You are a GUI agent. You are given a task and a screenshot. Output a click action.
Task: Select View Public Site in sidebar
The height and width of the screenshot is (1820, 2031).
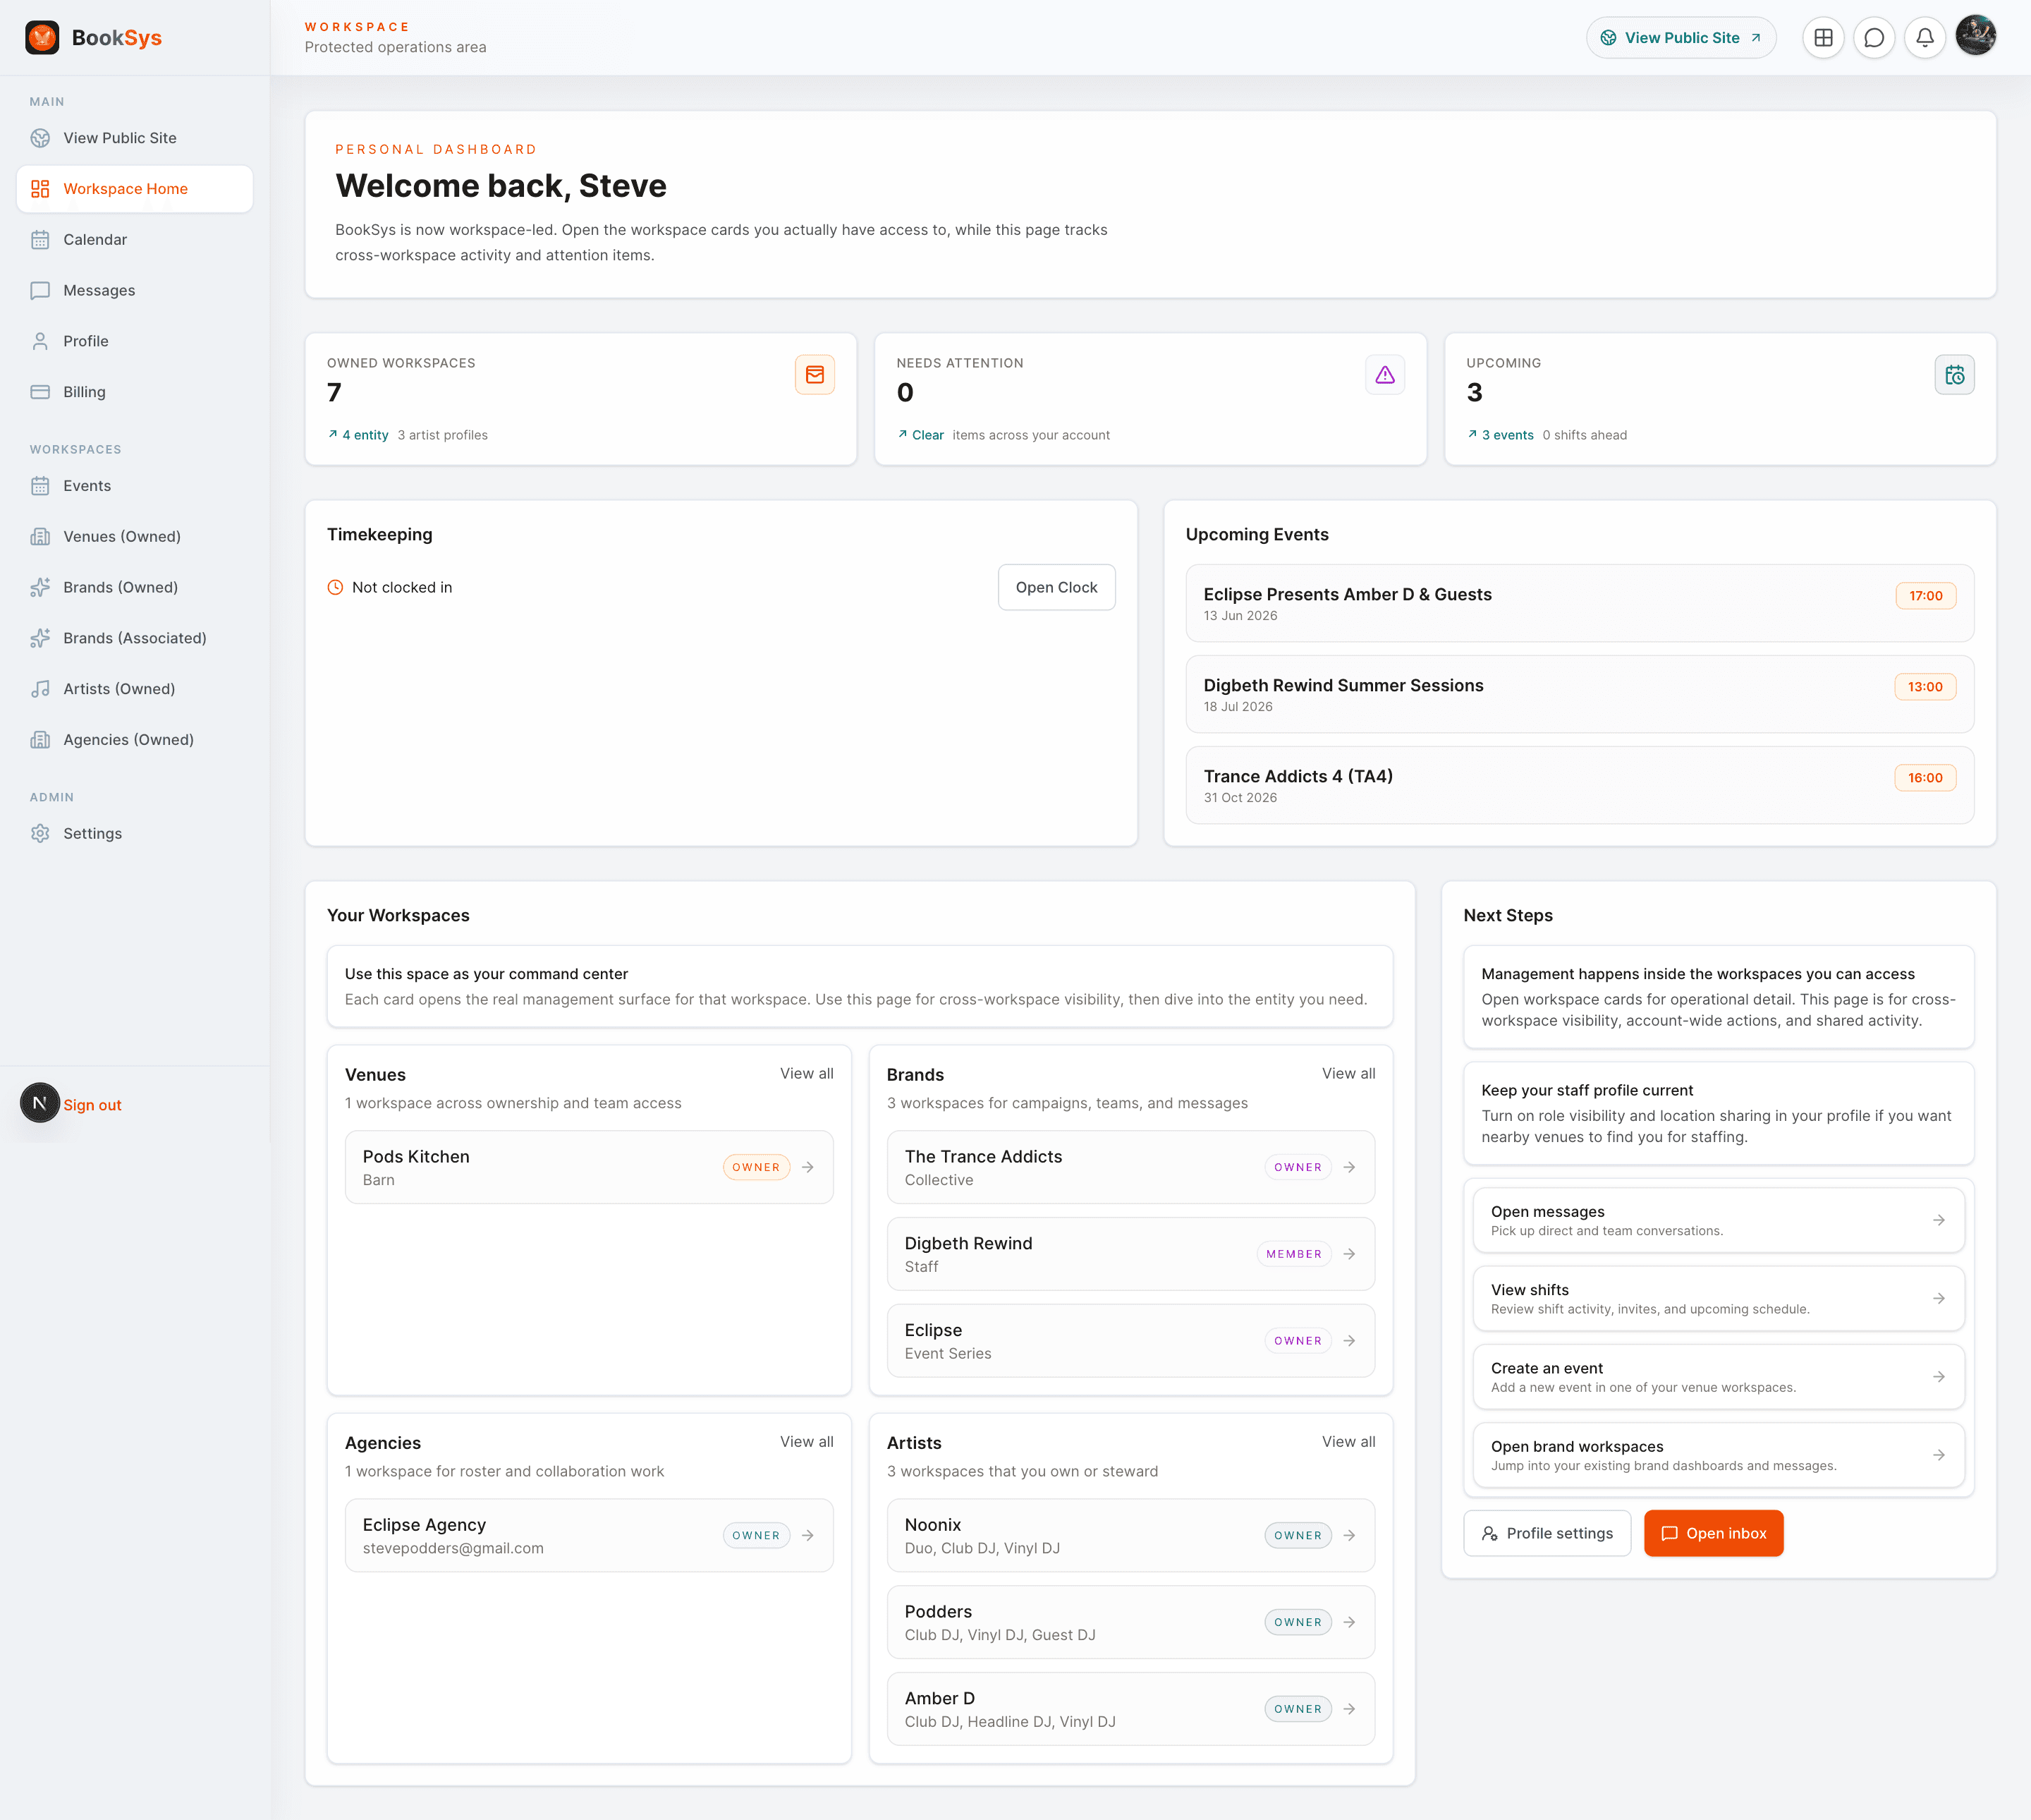[135, 138]
